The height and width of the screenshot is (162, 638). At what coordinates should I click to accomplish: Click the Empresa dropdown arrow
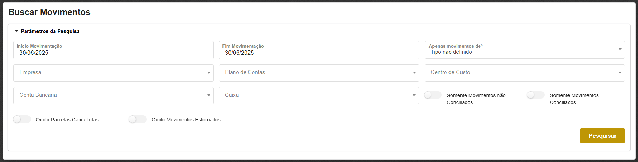click(208, 73)
